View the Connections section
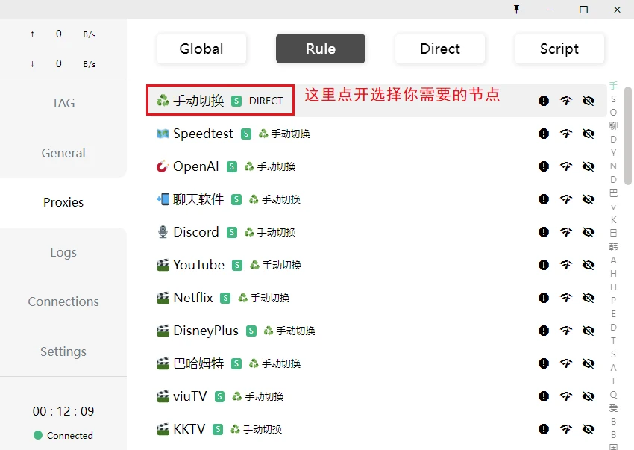The width and height of the screenshot is (634, 450). pos(63,301)
